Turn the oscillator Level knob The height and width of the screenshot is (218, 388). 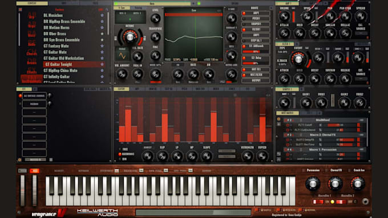tap(155, 18)
